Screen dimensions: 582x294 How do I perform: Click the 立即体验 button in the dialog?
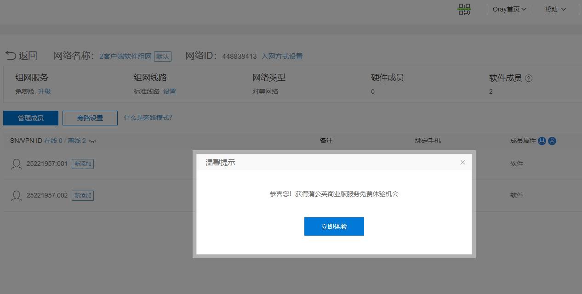tap(334, 226)
